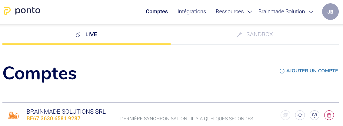The image size is (343, 126).
Task: Open the JB user avatar menu
Action: click(x=330, y=12)
